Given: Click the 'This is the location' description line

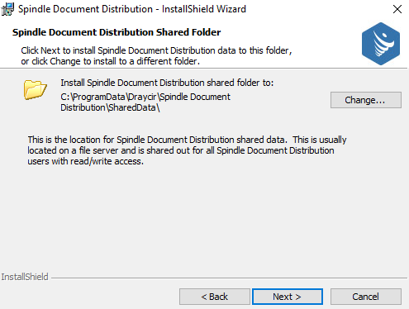Looking at the screenshot, I should click(x=187, y=140).
